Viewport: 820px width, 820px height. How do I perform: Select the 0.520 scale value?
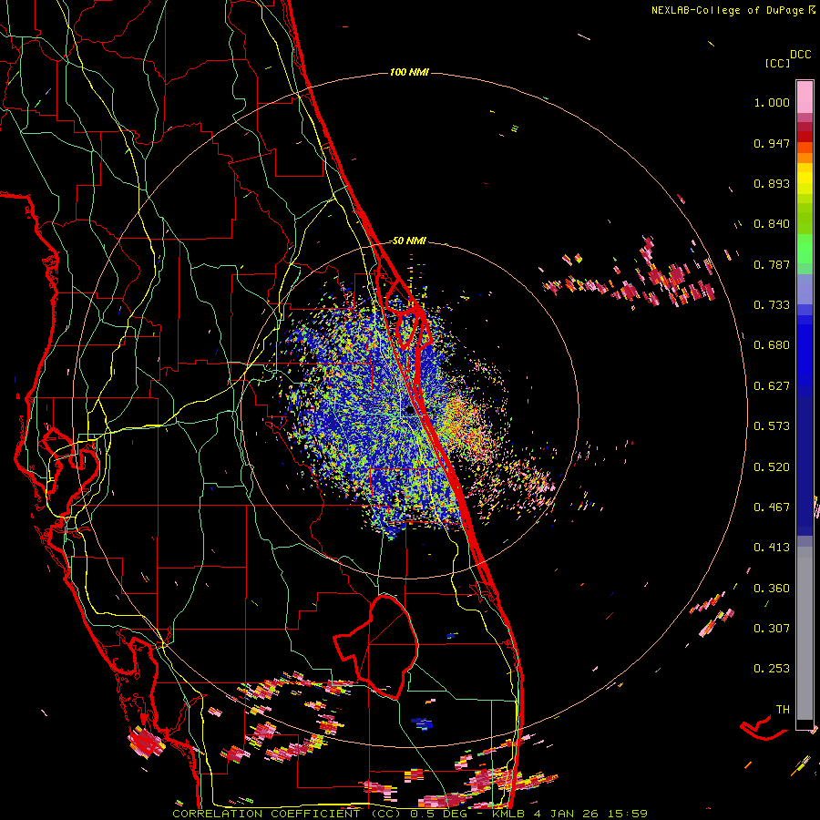pyautogui.click(x=772, y=467)
